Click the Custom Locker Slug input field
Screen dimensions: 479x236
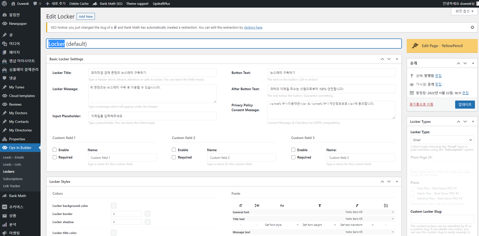pos(442,219)
